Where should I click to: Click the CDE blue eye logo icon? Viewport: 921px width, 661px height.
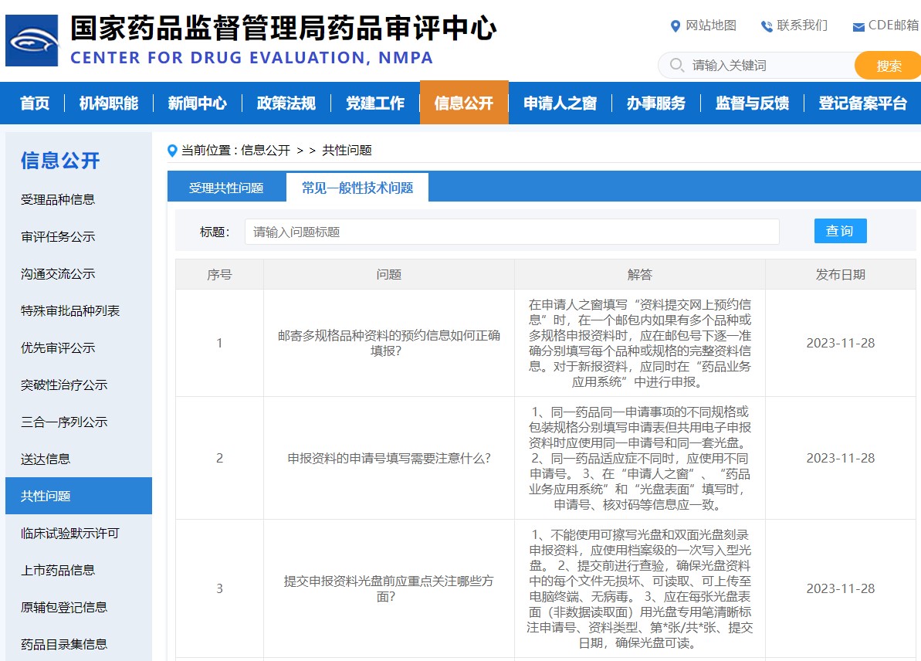[x=32, y=40]
